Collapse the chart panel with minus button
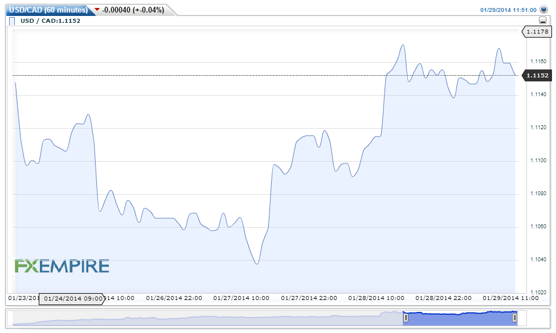Screen dimensions: 556x333 (x=542, y=20)
